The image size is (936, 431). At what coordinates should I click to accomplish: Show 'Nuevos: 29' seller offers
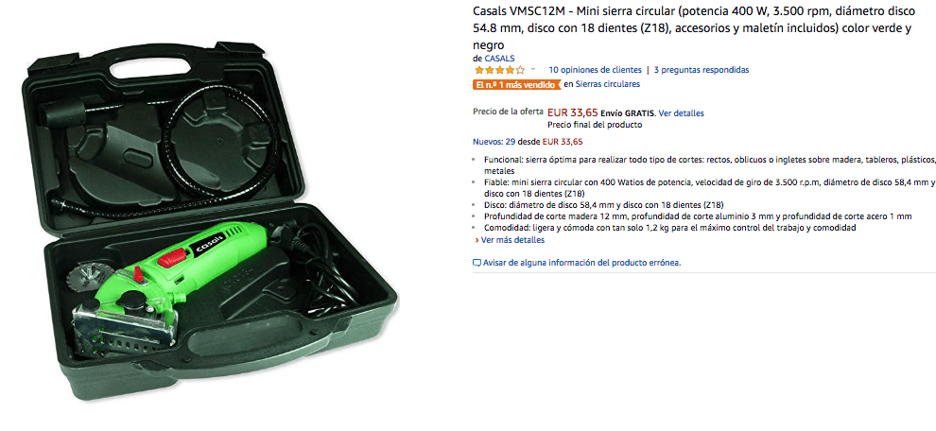[x=494, y=142]
